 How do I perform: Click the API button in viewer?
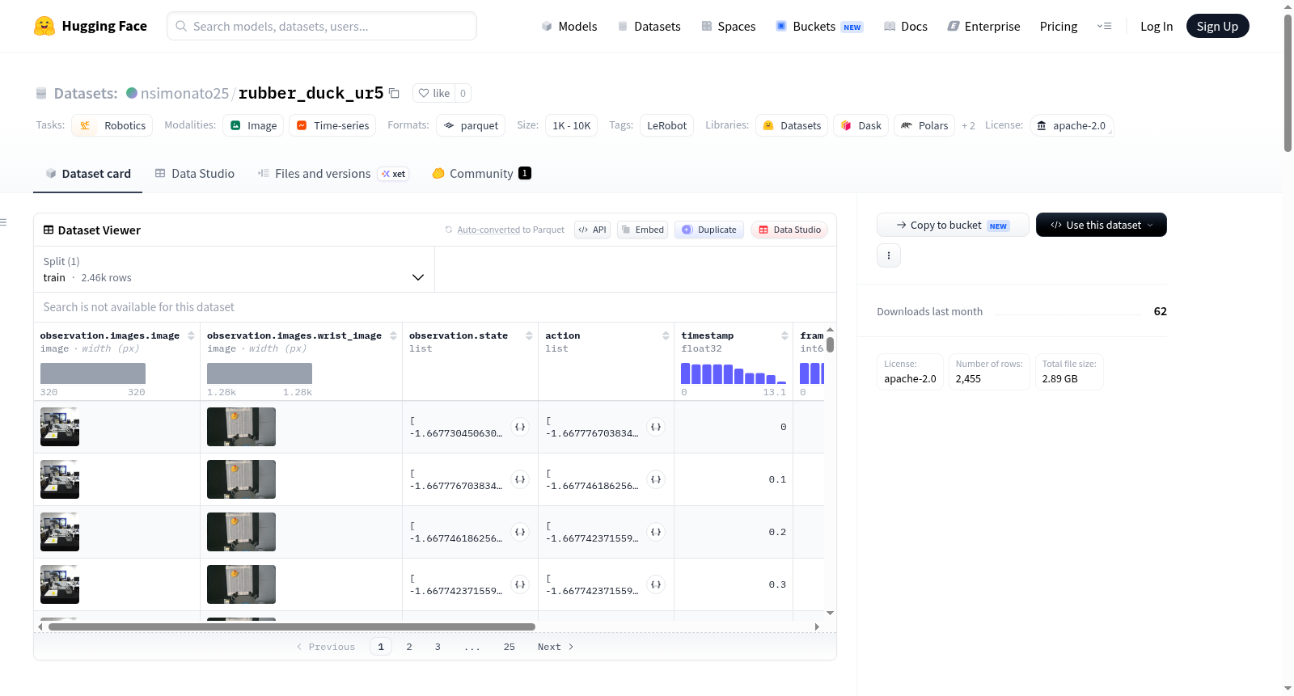pos(592,230)
